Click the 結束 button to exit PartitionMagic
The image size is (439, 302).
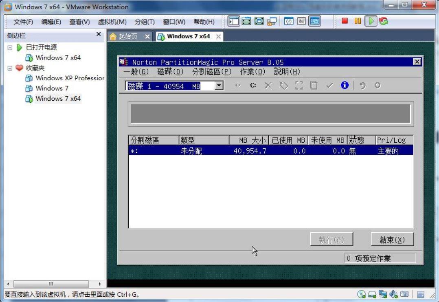tap(392, 240)
